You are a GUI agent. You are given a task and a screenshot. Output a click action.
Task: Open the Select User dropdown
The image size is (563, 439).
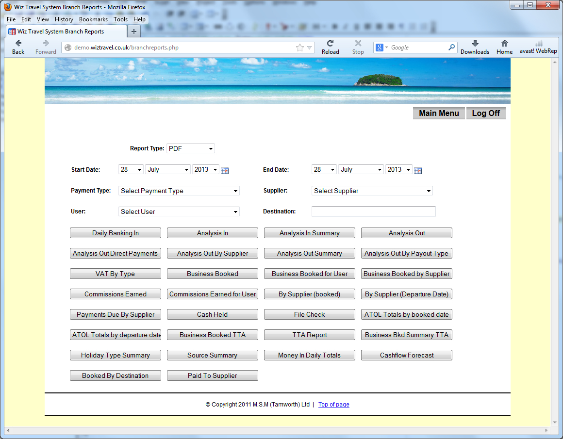point(179,211)
